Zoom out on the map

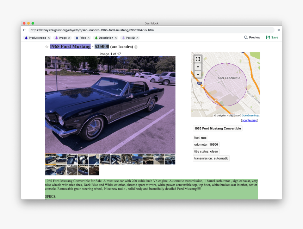pos(198,74)
